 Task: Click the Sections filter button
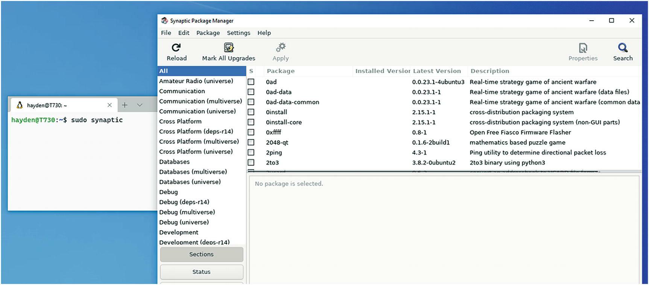pyautogui.click(x=201, y=254)
